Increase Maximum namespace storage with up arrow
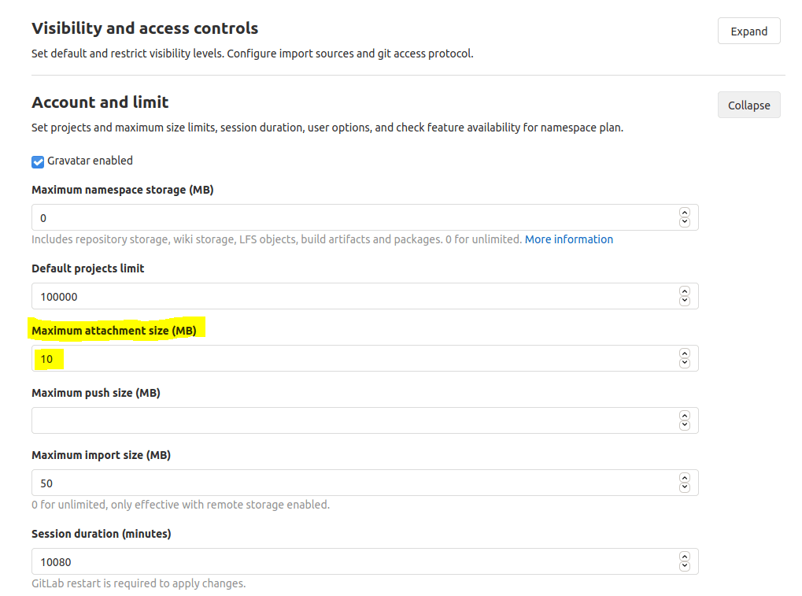 (685, 213)
